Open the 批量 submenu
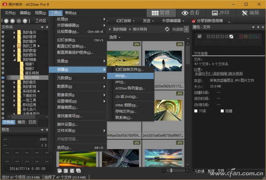Image resolution: width=266 pixels, height=180 pixels. click(78, 61)
